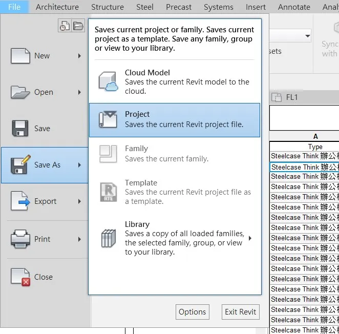Expand the Library submenu arrow
This screenshot has width=339, height=334.
[250, 238]
